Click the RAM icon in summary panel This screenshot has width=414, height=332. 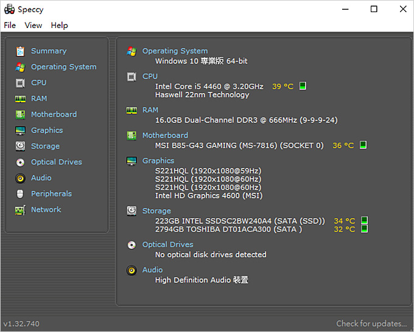(132, 110)
